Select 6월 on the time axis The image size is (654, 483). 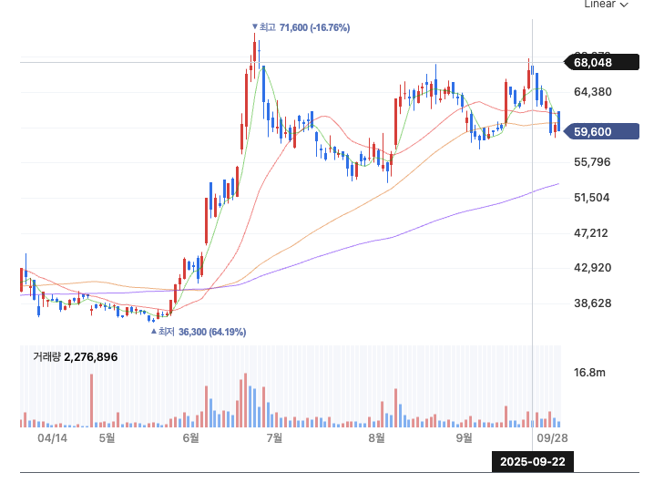pos(190,438)
